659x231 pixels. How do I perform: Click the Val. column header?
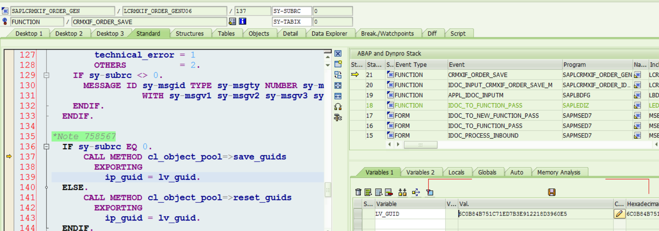[x=535, y=204]
